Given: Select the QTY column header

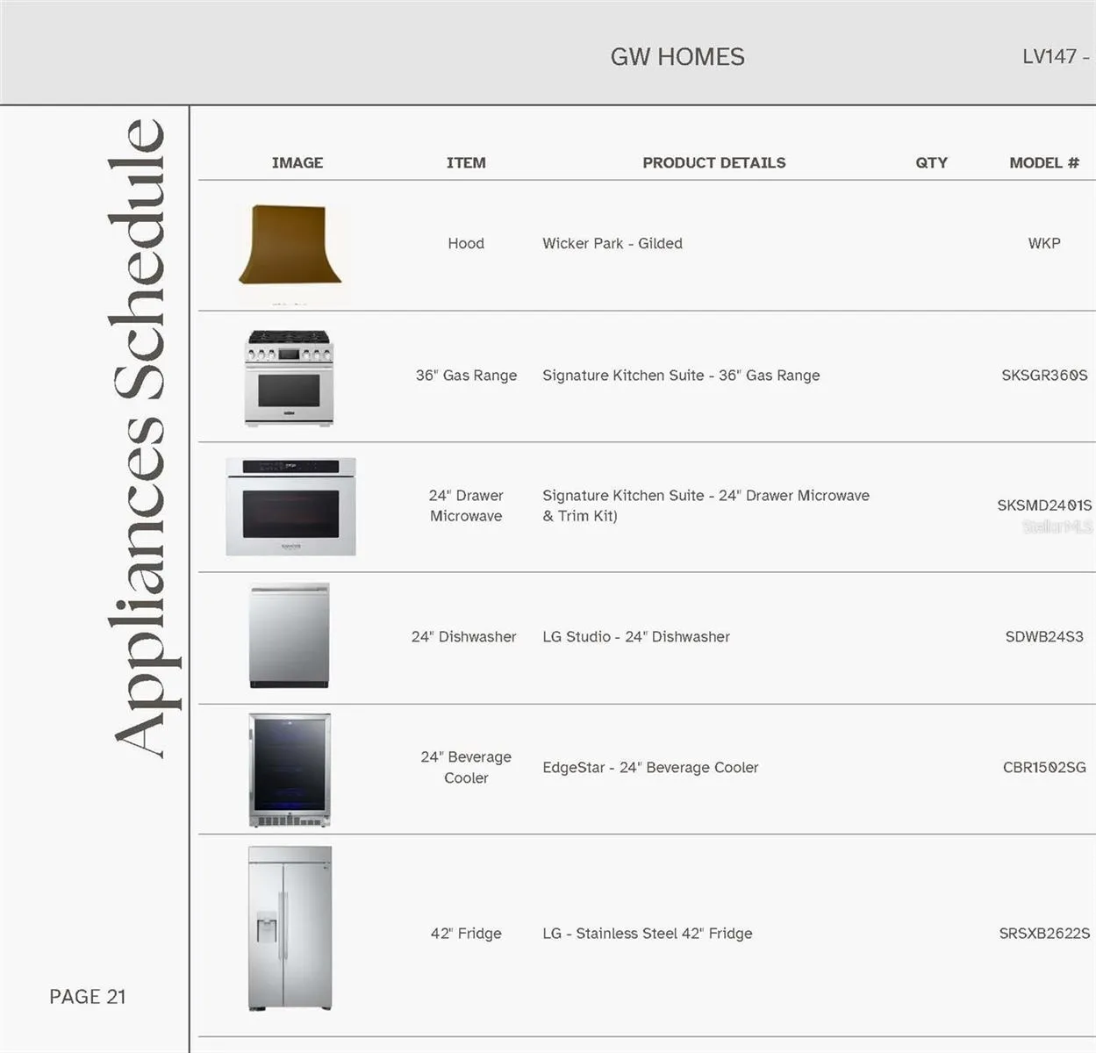Looking at the screenshot, I should coord(931,162).
